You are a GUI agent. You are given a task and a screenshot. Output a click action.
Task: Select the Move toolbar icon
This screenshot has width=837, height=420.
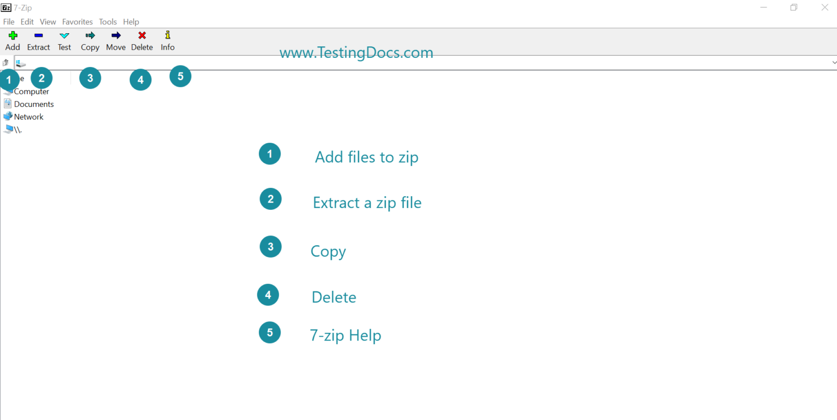[x=116, y=40]
